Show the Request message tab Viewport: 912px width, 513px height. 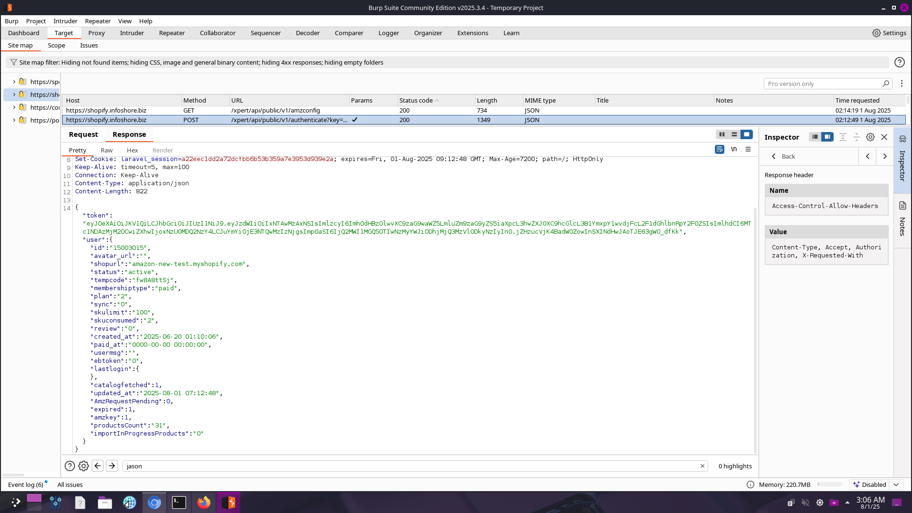(83, 134)
